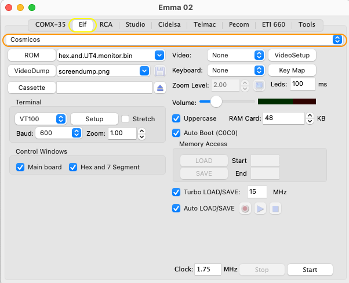This screenshot has width=349, height=283.
Task: Click the Stop button
Action: [262, 270]
